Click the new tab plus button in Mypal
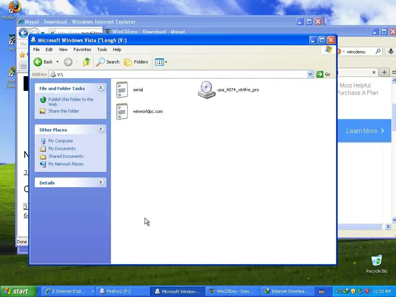The image size is (396, 297). click(x=384, y=72)
